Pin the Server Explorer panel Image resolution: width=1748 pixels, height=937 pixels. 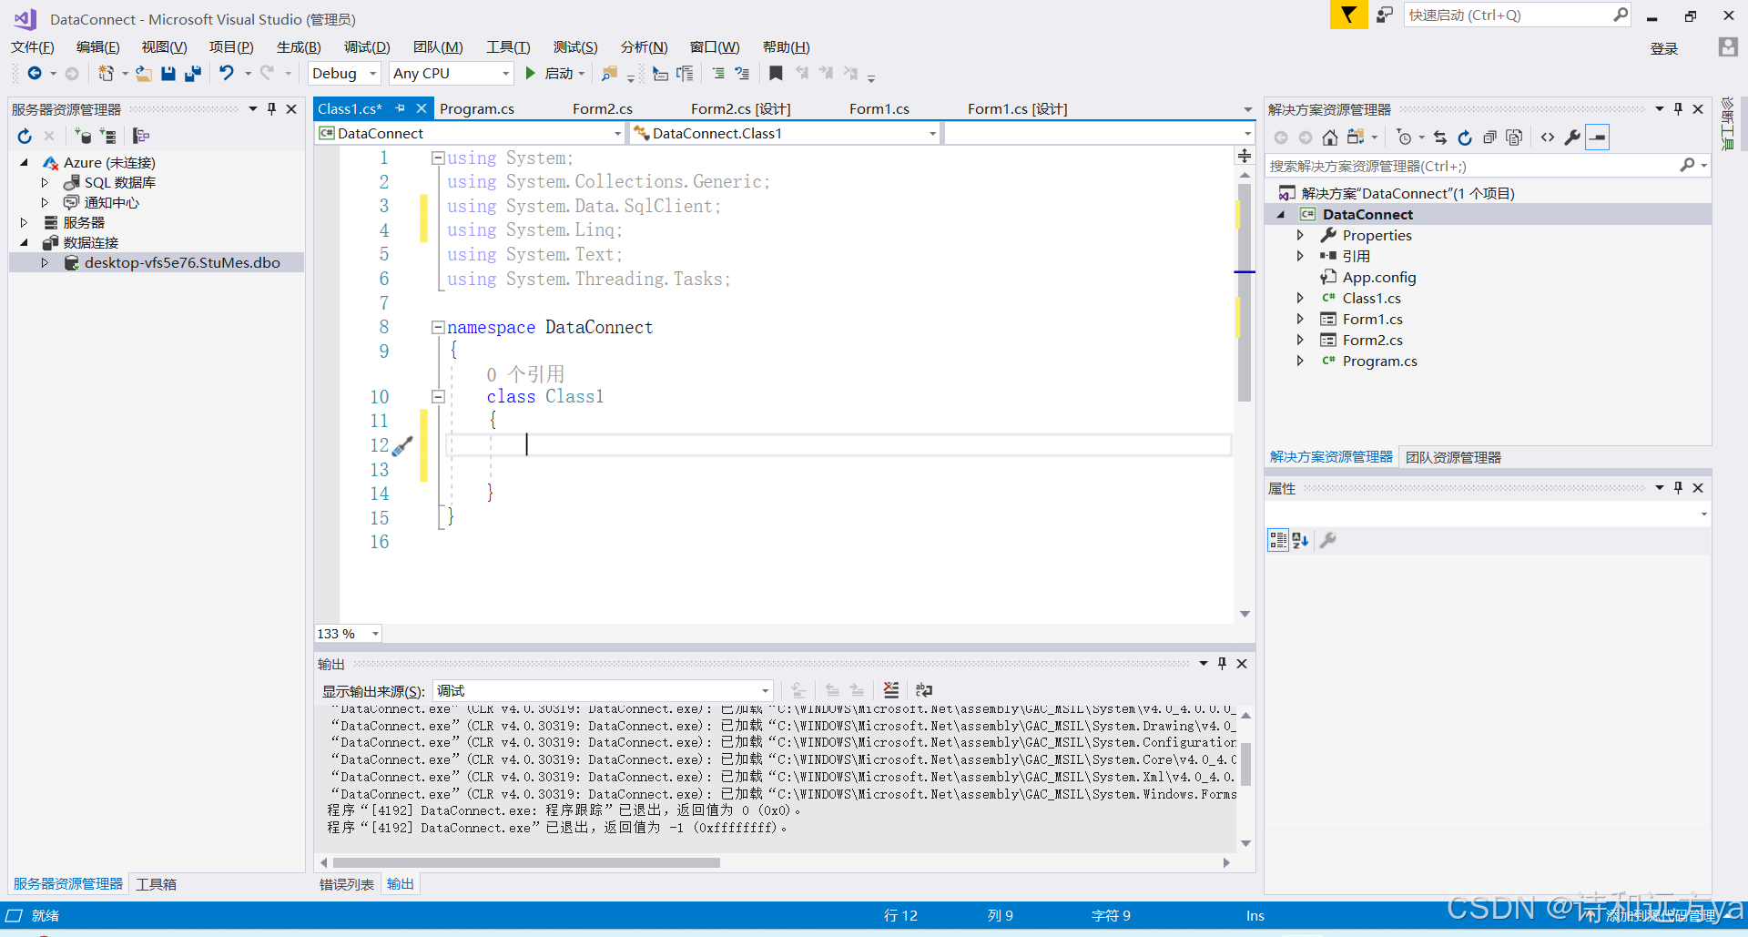271,109
